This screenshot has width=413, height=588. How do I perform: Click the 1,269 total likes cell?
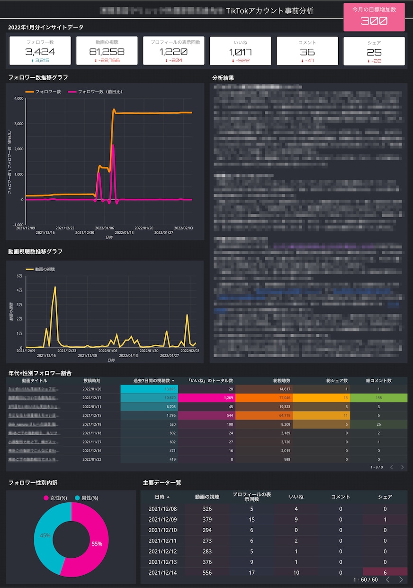click(206, 398)
